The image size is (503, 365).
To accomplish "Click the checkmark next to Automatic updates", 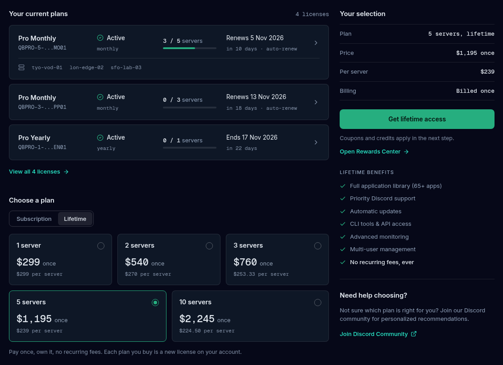I will pyautogui.click(x=343, y=212).
